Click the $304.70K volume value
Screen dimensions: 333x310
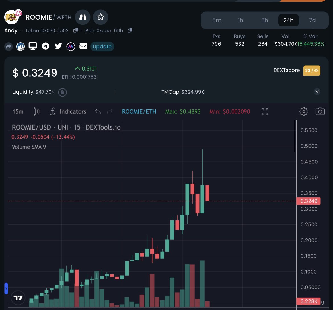point(286,44)
